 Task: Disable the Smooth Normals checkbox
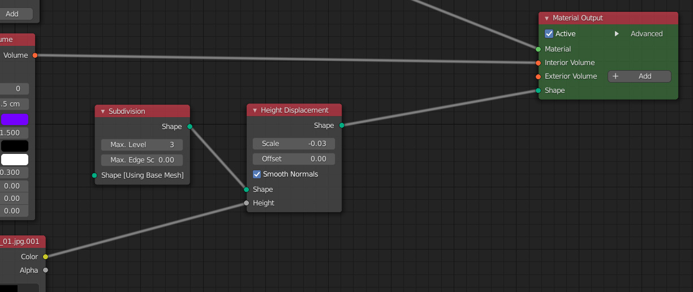pyautogui.click(x=257, y=174)
